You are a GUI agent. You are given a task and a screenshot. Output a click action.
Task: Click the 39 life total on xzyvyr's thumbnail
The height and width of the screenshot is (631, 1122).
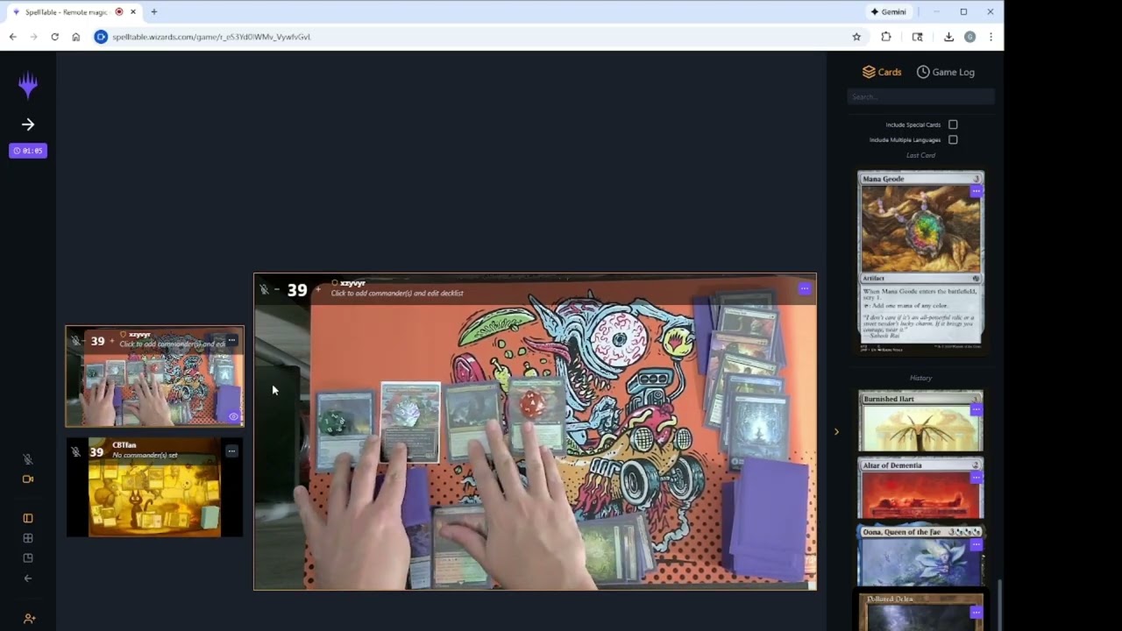point(96,341)
